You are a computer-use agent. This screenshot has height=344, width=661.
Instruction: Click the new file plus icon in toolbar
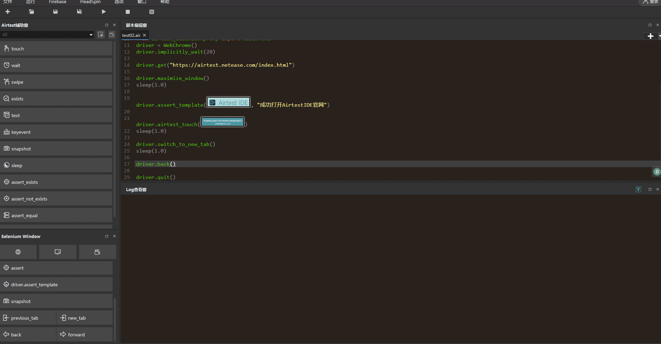[8, 12]
